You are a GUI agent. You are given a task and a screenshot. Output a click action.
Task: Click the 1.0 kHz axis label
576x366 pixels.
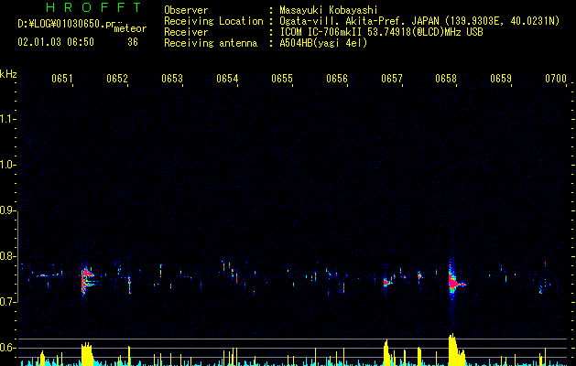[7, 166]
